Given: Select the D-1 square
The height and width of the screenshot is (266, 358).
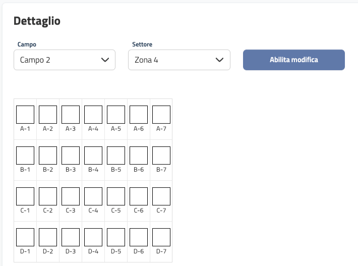Looking at the screenshot, I should pyautogui.click(x=25, y=237).
